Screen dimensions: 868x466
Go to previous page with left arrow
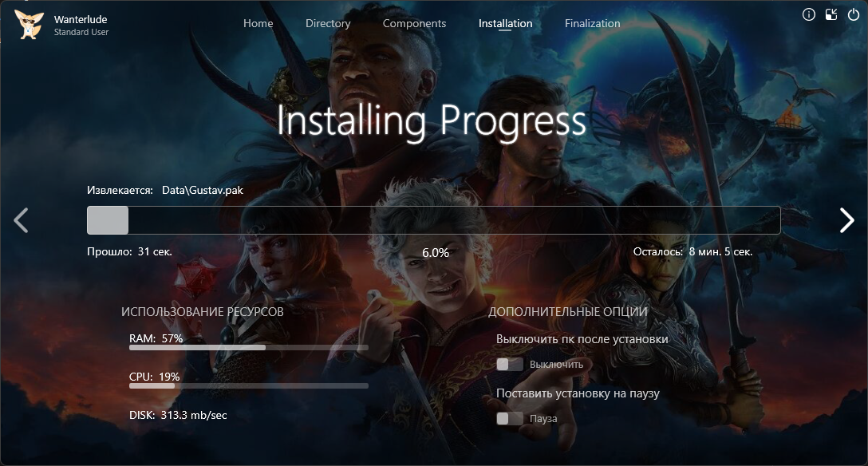[22, 220]
